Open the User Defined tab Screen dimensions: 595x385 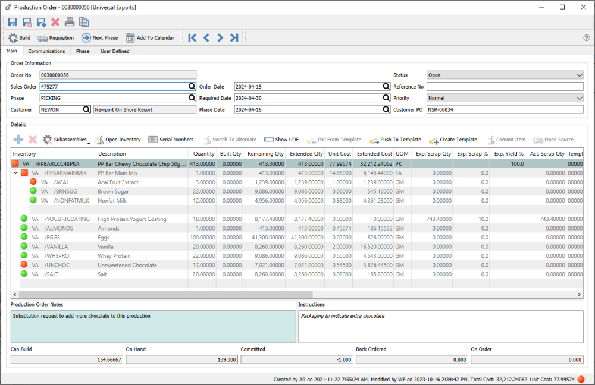point(115,51)
